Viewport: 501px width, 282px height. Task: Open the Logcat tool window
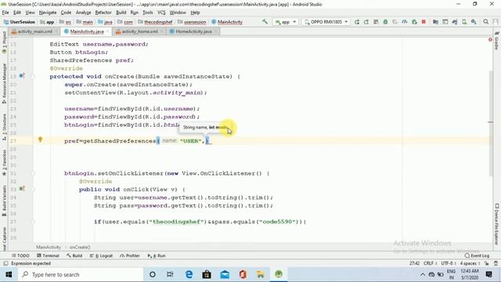pos(101,255)
